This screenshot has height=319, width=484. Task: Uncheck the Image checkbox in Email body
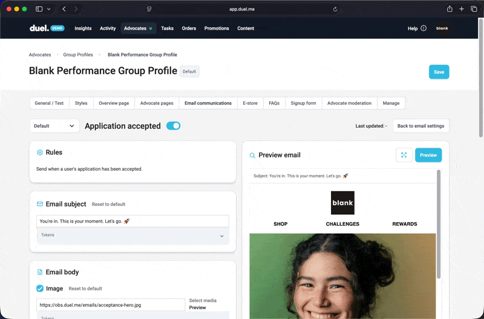(40, 289)
